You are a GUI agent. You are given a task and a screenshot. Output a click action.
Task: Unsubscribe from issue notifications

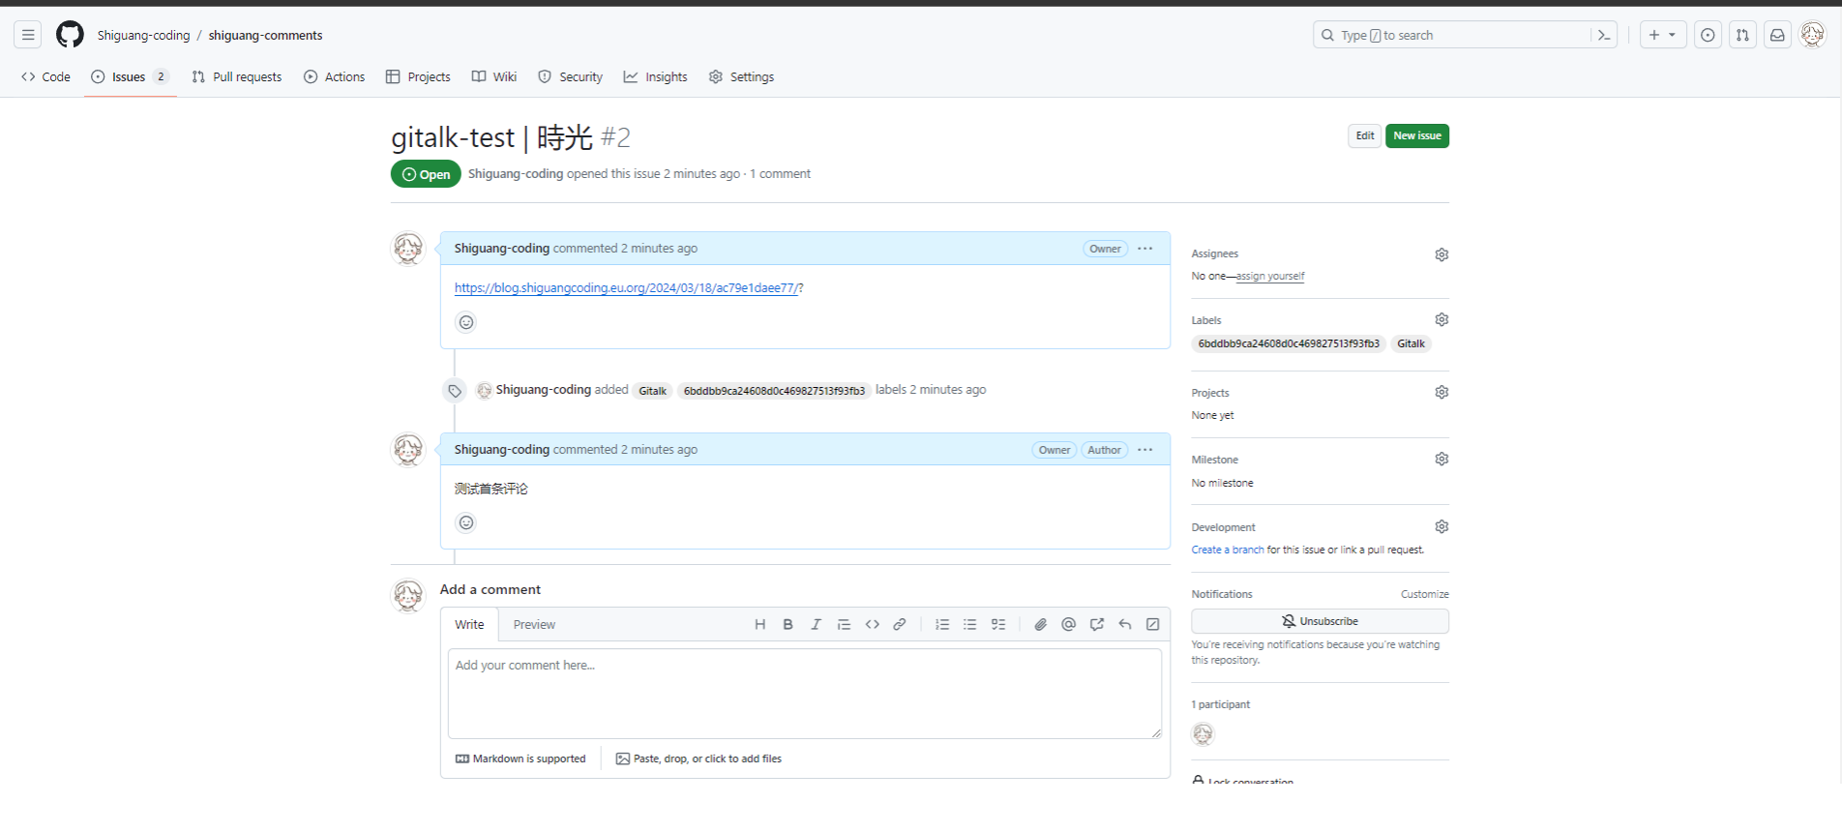(x=1321, y=621)
